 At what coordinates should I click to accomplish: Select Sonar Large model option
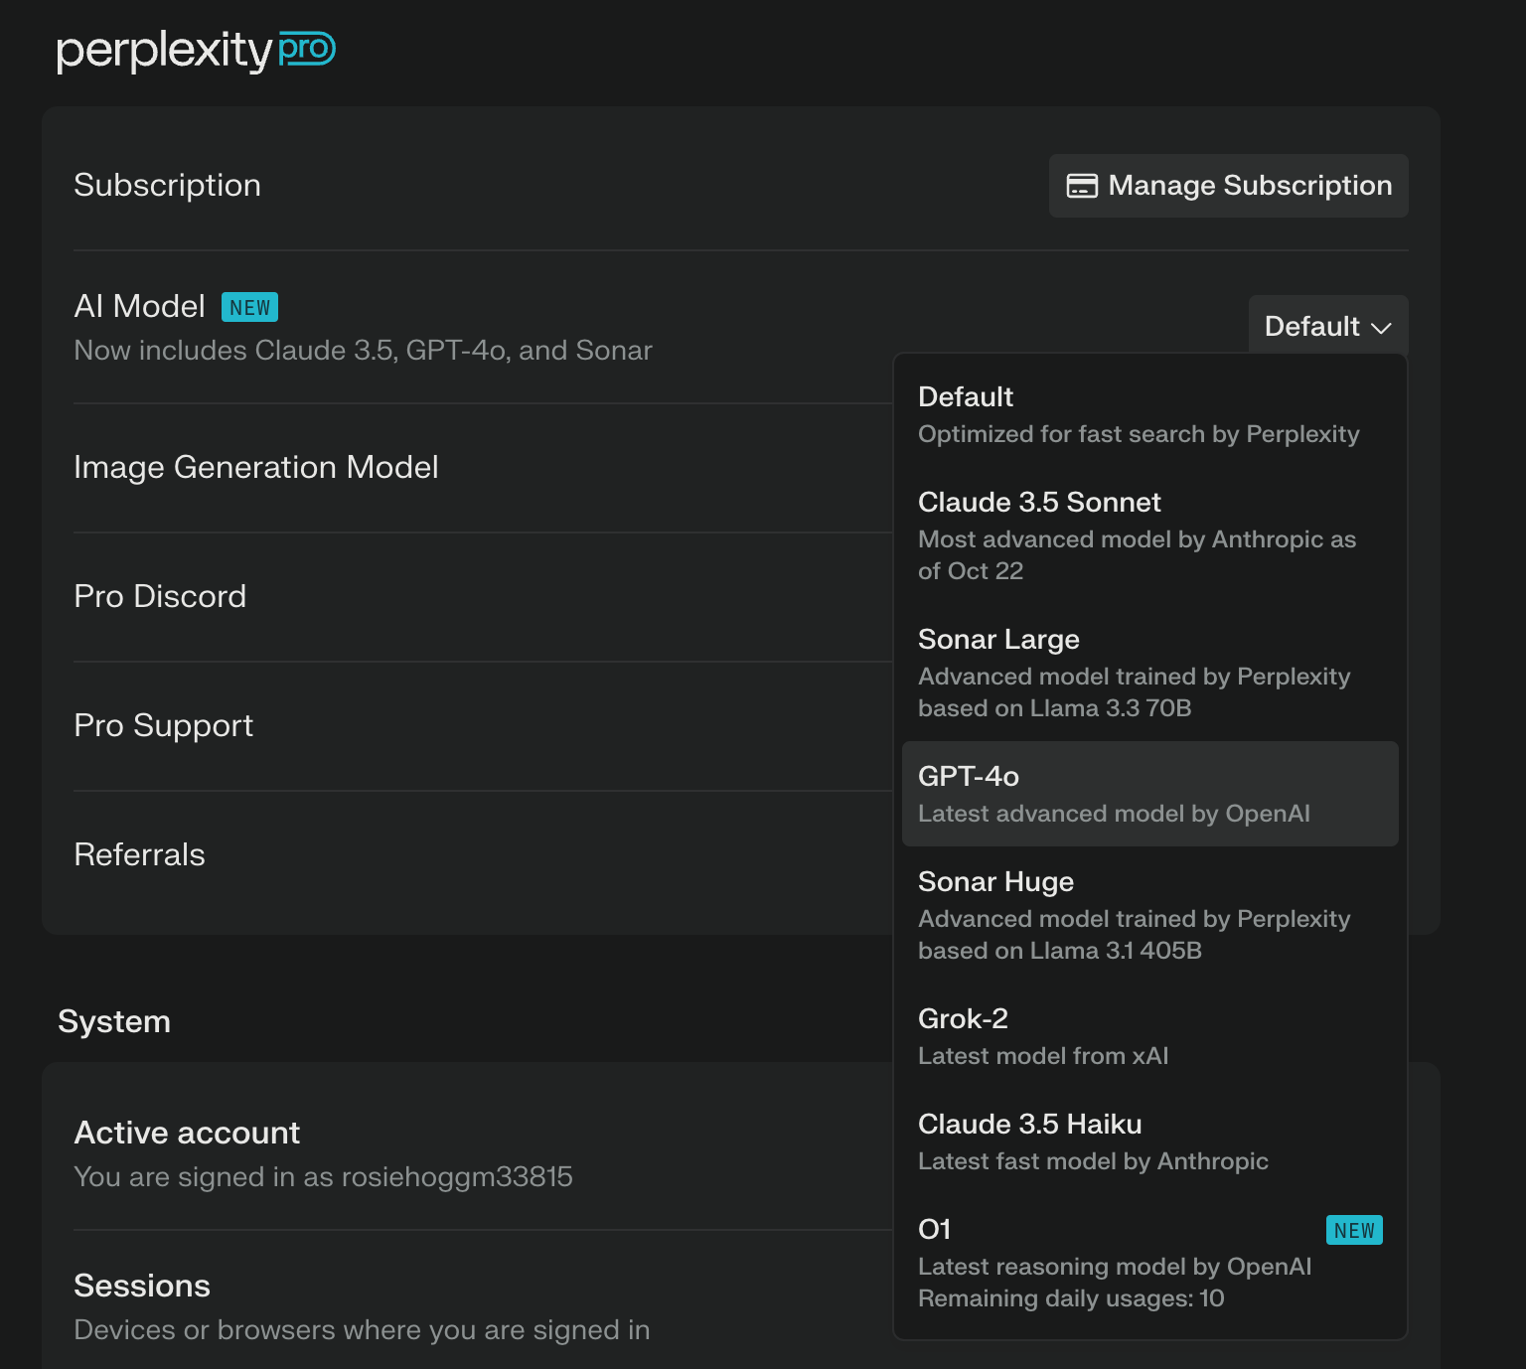pos(1149,673)
